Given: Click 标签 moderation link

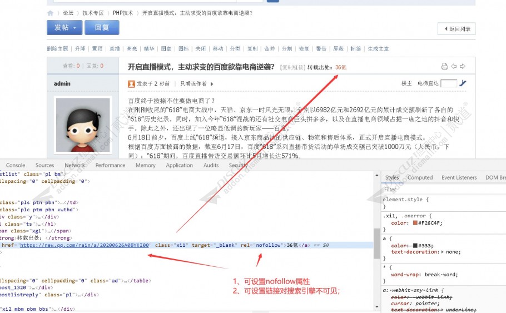Looking at the screenshot, I should [356, 49].
